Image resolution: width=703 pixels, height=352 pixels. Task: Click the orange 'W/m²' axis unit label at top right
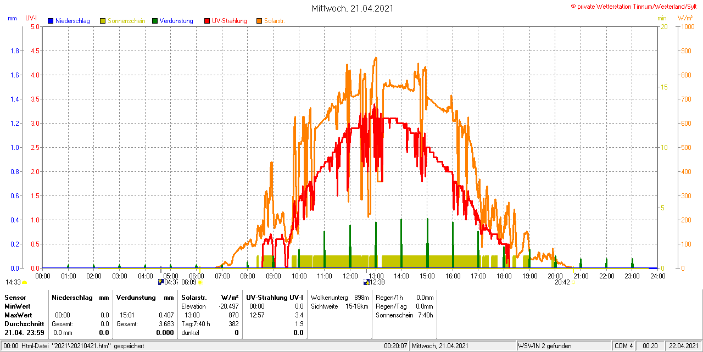(x=685, y=18)
